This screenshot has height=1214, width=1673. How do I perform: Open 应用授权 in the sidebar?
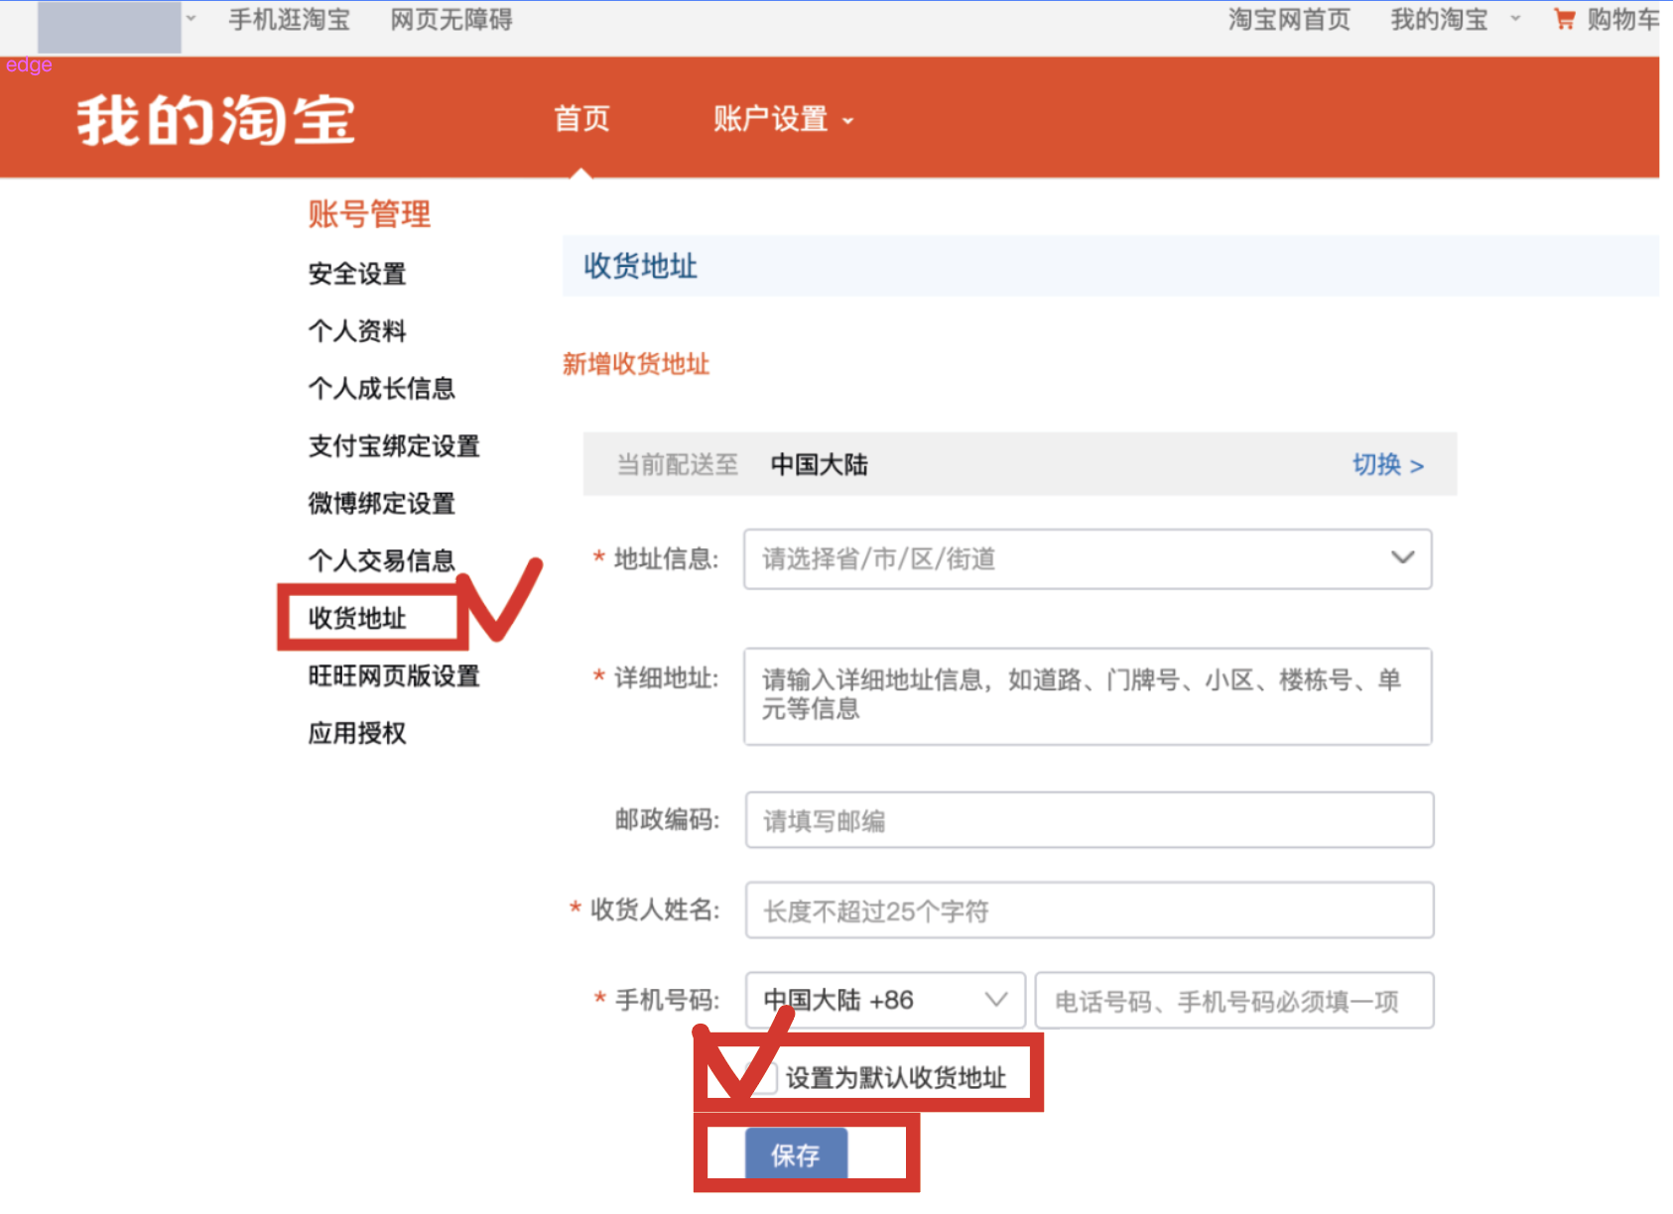point(357,734)
